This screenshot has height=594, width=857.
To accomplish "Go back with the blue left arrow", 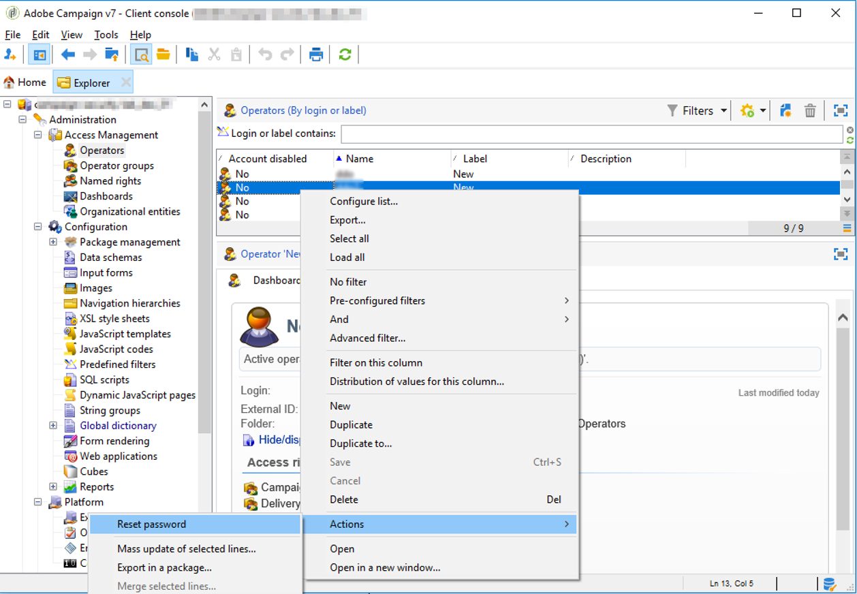I will 68,55.
